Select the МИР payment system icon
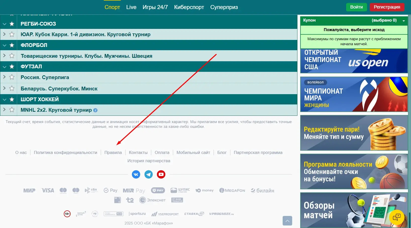Image resolution: width=411 pixels, height=228 pixels. [x=29, y=190]
